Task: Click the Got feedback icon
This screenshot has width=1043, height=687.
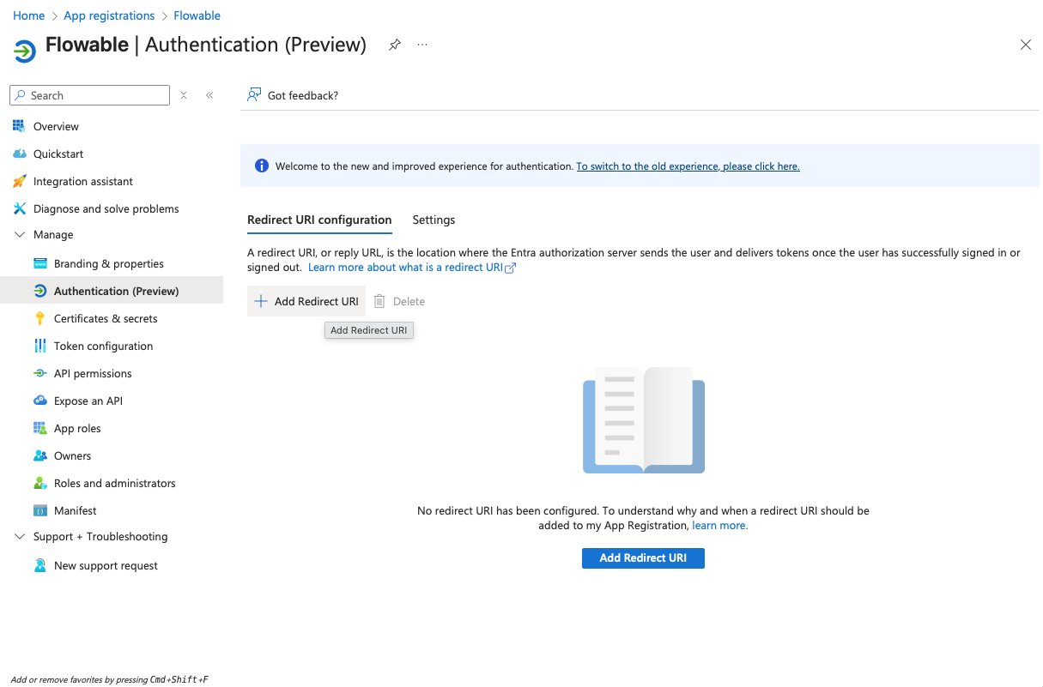Action: coord(254,95)
